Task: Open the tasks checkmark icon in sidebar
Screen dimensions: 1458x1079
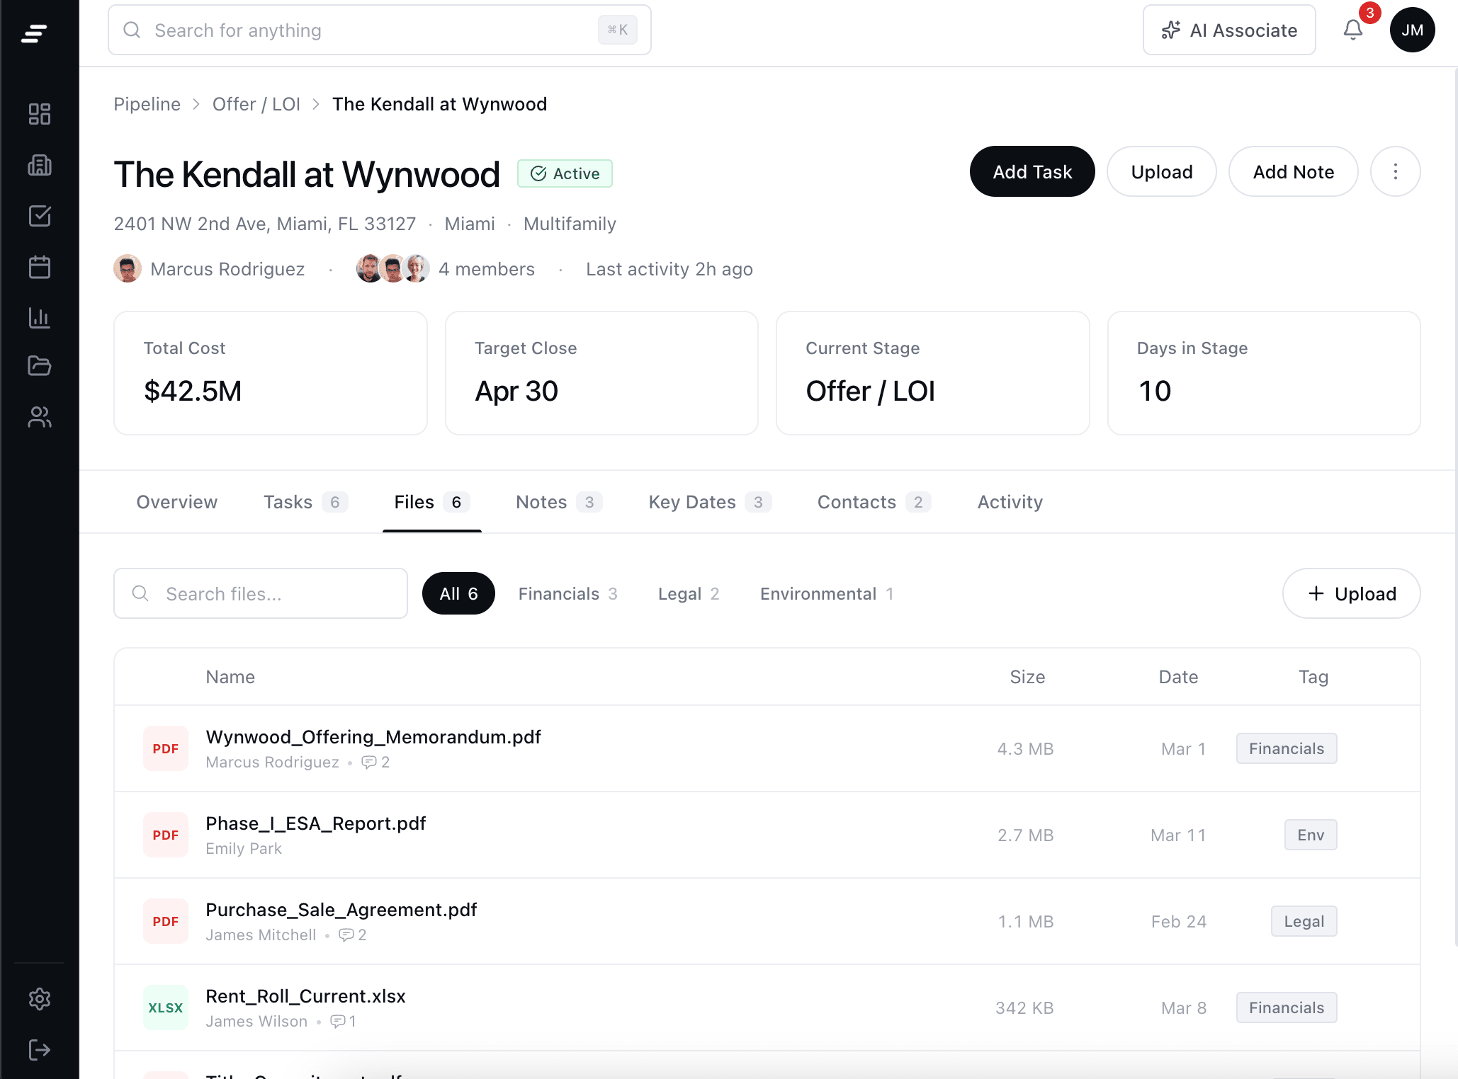Action: (x=40, y=216)
